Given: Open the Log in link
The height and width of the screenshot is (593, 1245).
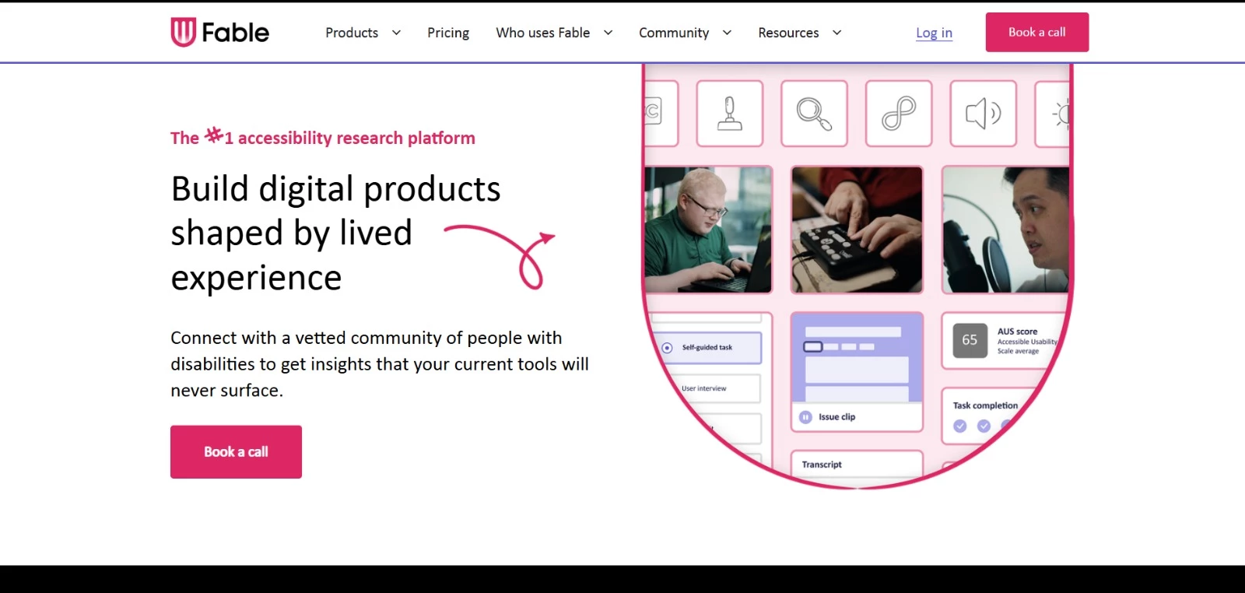Looking at the screenshot, I should click(934, 33).
